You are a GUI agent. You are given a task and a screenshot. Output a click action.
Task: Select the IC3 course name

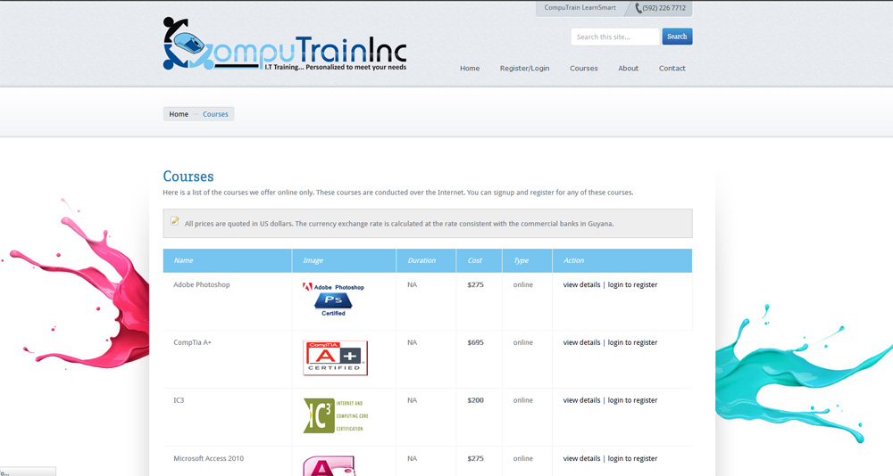click(x=179, y=400)
